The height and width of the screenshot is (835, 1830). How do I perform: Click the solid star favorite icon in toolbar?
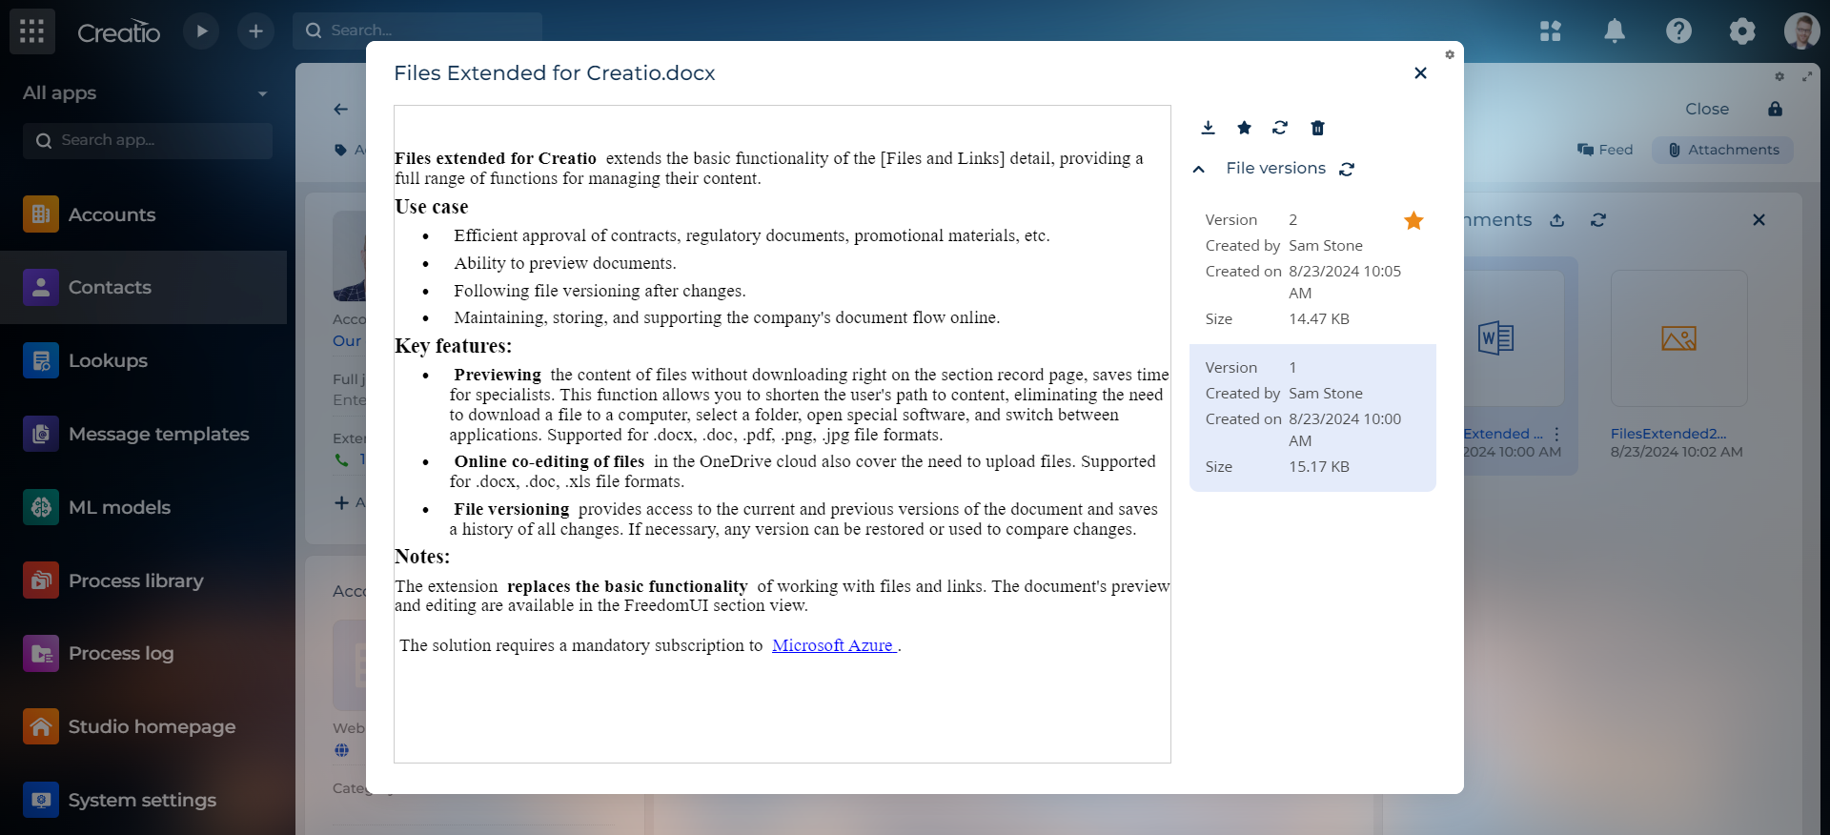pos(1244,128)
